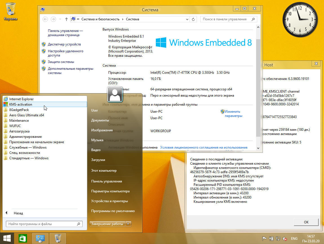Expand the 8GadgetPack folder
The height and width of the screenshot is (244, 324).
tap(19, 110)
